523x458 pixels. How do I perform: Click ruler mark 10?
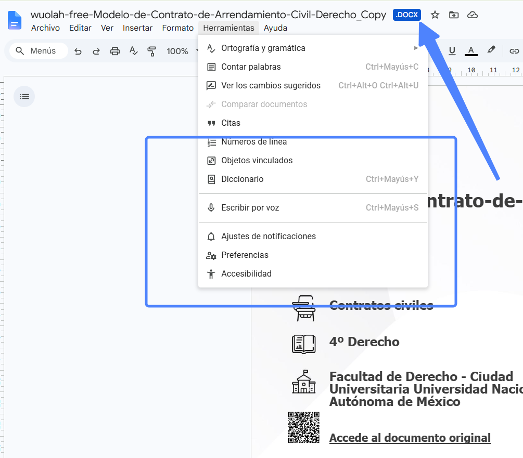[x=471, y=70]
